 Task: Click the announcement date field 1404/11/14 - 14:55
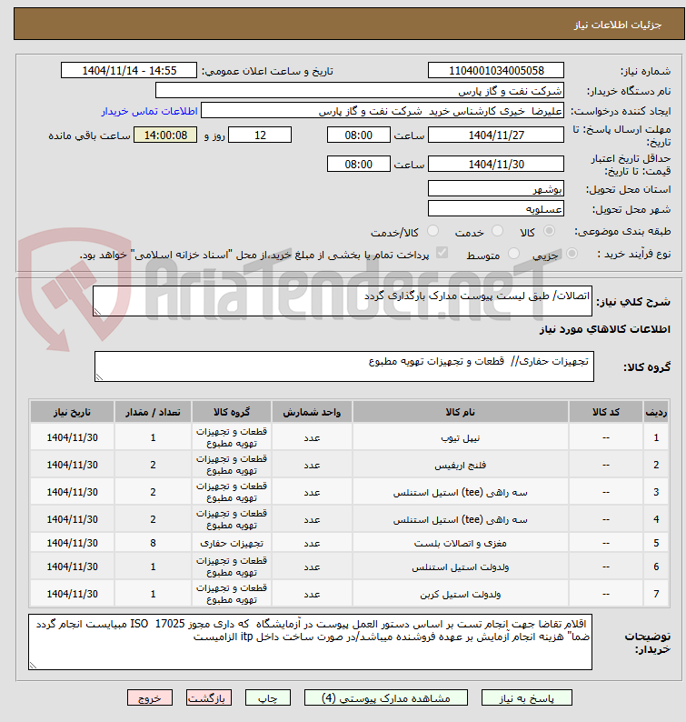[x=129, y=70]
